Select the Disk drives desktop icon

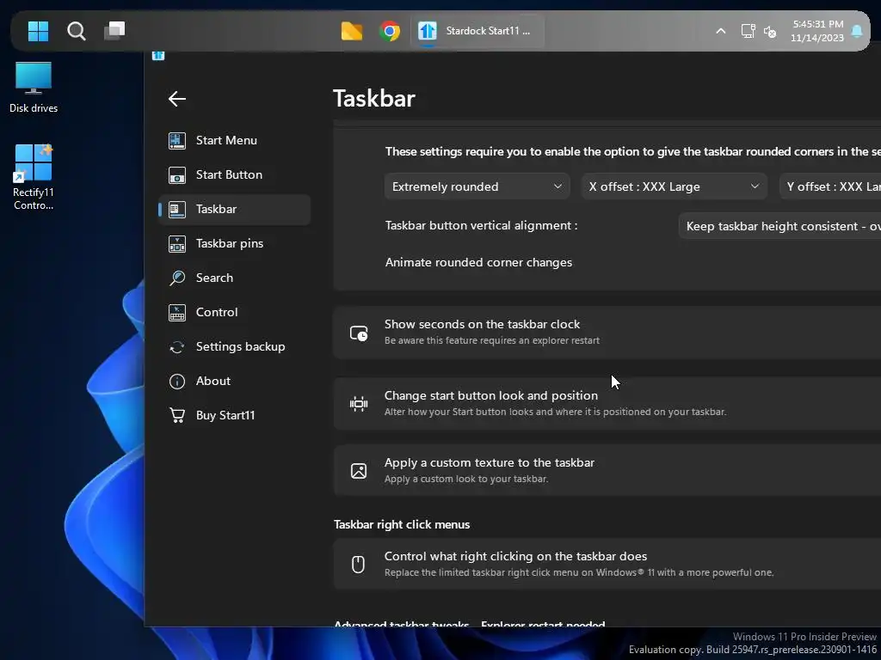[x=34, y=88]
